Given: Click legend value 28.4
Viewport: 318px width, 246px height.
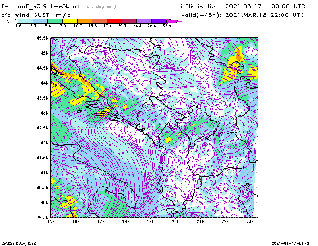Looking at the screenshot, I should (152, 26).
